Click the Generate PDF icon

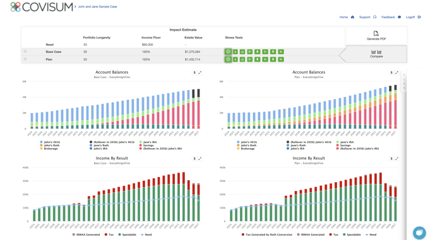[376, 33]
